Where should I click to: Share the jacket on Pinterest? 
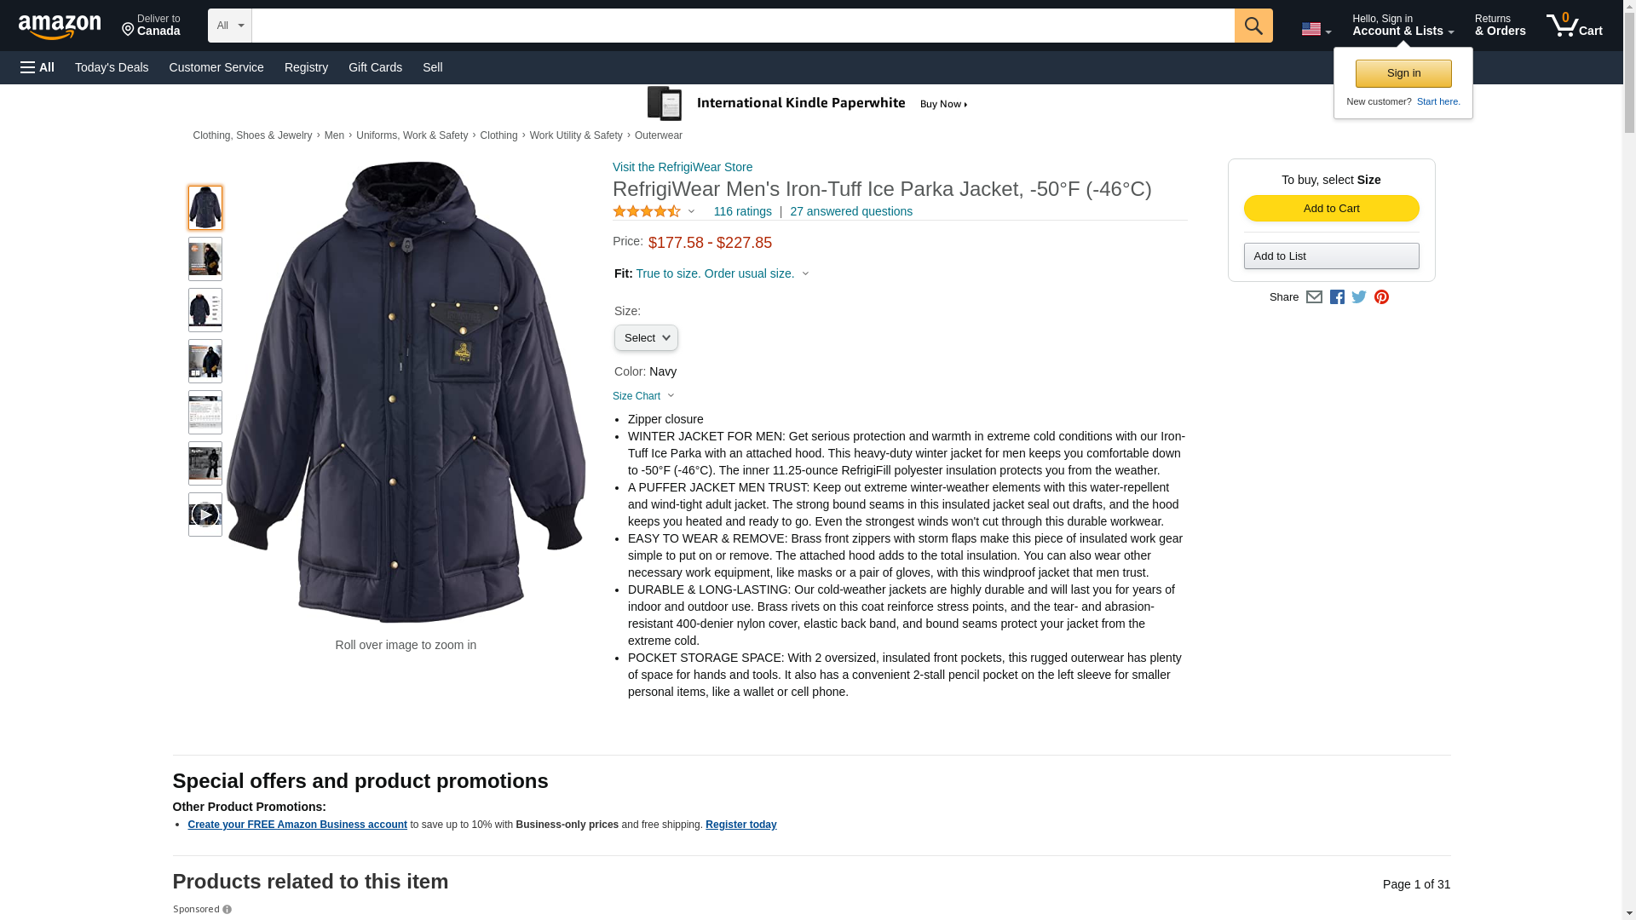[1381, 297]
